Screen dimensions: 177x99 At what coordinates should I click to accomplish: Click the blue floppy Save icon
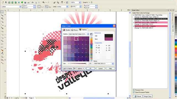[25, 2]
